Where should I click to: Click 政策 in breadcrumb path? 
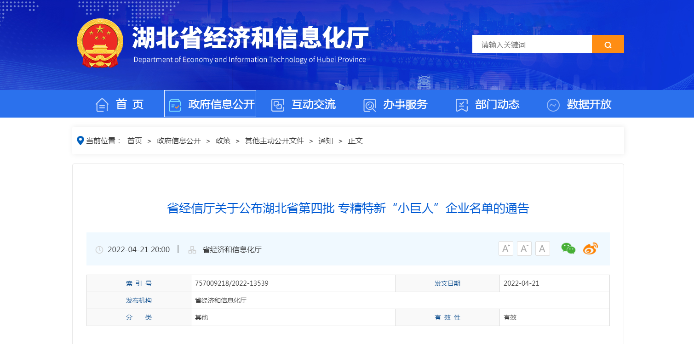(223, 141)
